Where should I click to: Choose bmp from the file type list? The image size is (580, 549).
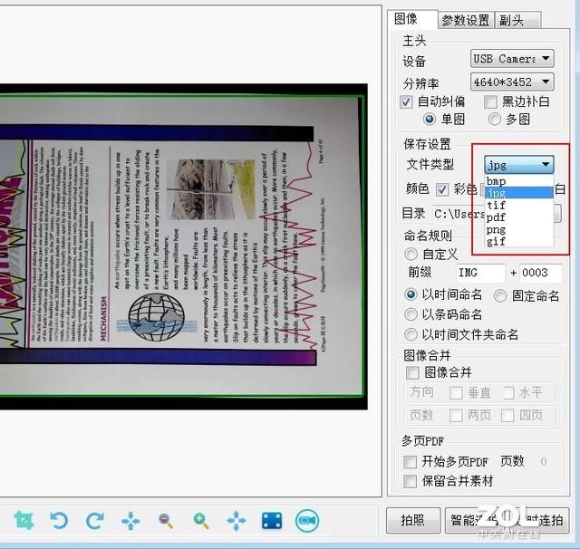pyautogui.click(x=518, y=181)
